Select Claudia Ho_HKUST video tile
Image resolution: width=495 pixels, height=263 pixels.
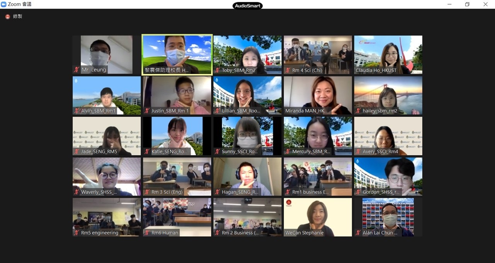point(388,54)
